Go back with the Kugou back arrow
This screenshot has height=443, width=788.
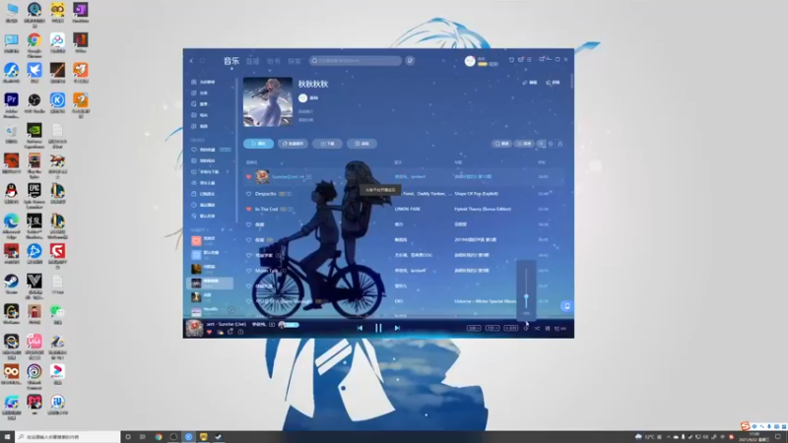point(191,61)
